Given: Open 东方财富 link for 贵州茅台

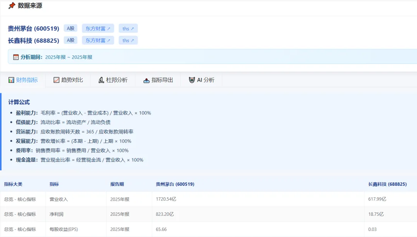Looking at the screenshot, I should coord(98,29).
